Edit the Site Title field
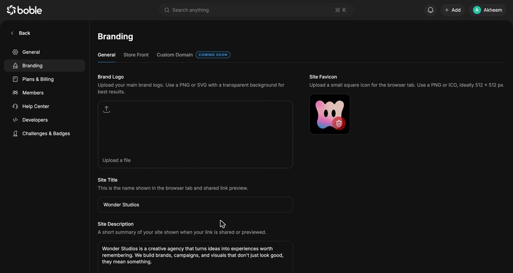The image size is (513, 273). pyautogui.click(x=195, y=204)
